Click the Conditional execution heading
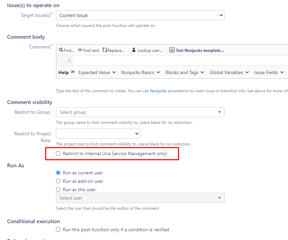The height and width of the screenshot is (240, 288). point(33,221)
